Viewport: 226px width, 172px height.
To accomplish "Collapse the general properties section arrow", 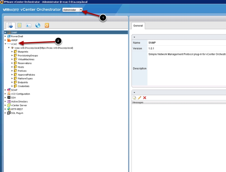I will pyautogui.click(x=134, y=37).
